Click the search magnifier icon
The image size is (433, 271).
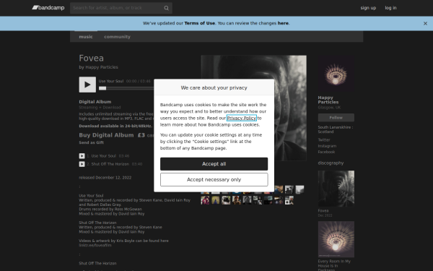pyautogui.click(x=166, y=8)
